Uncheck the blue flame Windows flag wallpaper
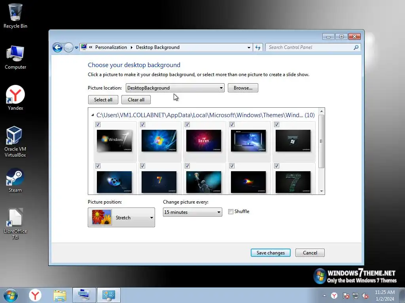 (x=142, y=125)
